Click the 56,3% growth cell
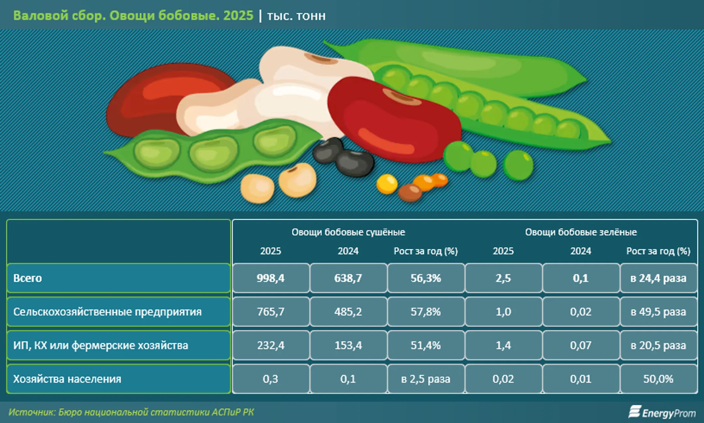 coord(425,278)
